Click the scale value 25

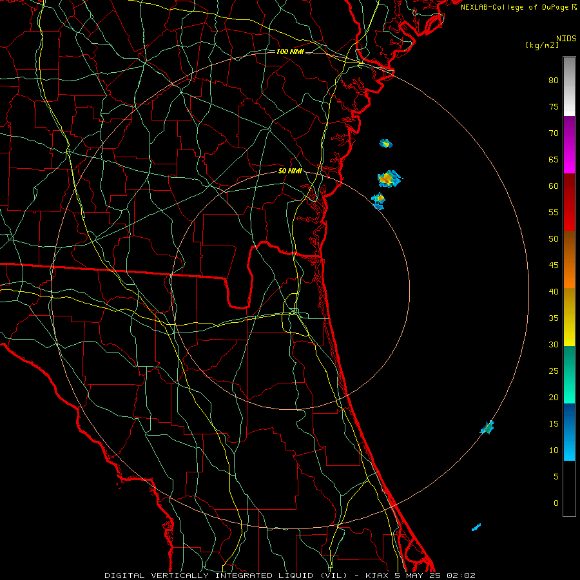click(x=554, y=371)
